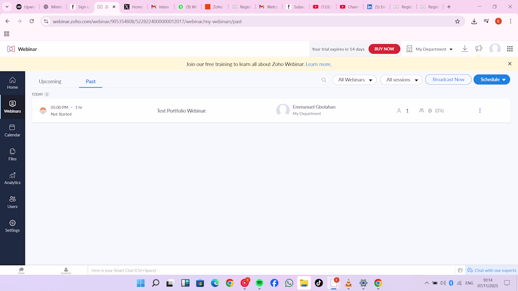Open Chrome three-dot menu
This screenshot has height=291, width=518.
click(x=510, y=22)
